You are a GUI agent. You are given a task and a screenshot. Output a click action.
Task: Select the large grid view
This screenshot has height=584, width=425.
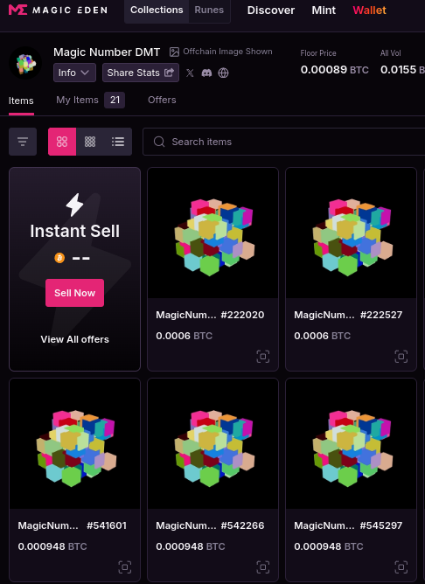point(62,142)
